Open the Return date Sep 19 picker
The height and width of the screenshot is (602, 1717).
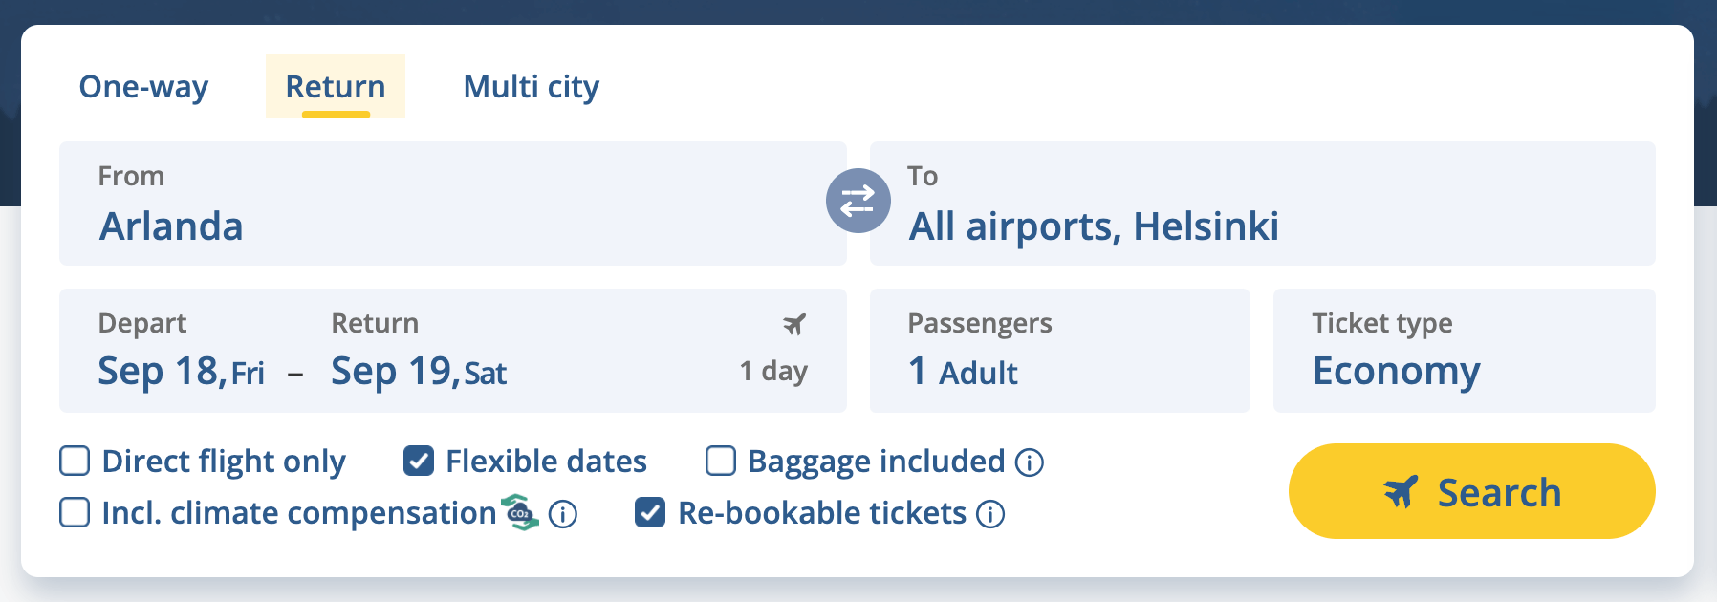(x=419, y=370)
